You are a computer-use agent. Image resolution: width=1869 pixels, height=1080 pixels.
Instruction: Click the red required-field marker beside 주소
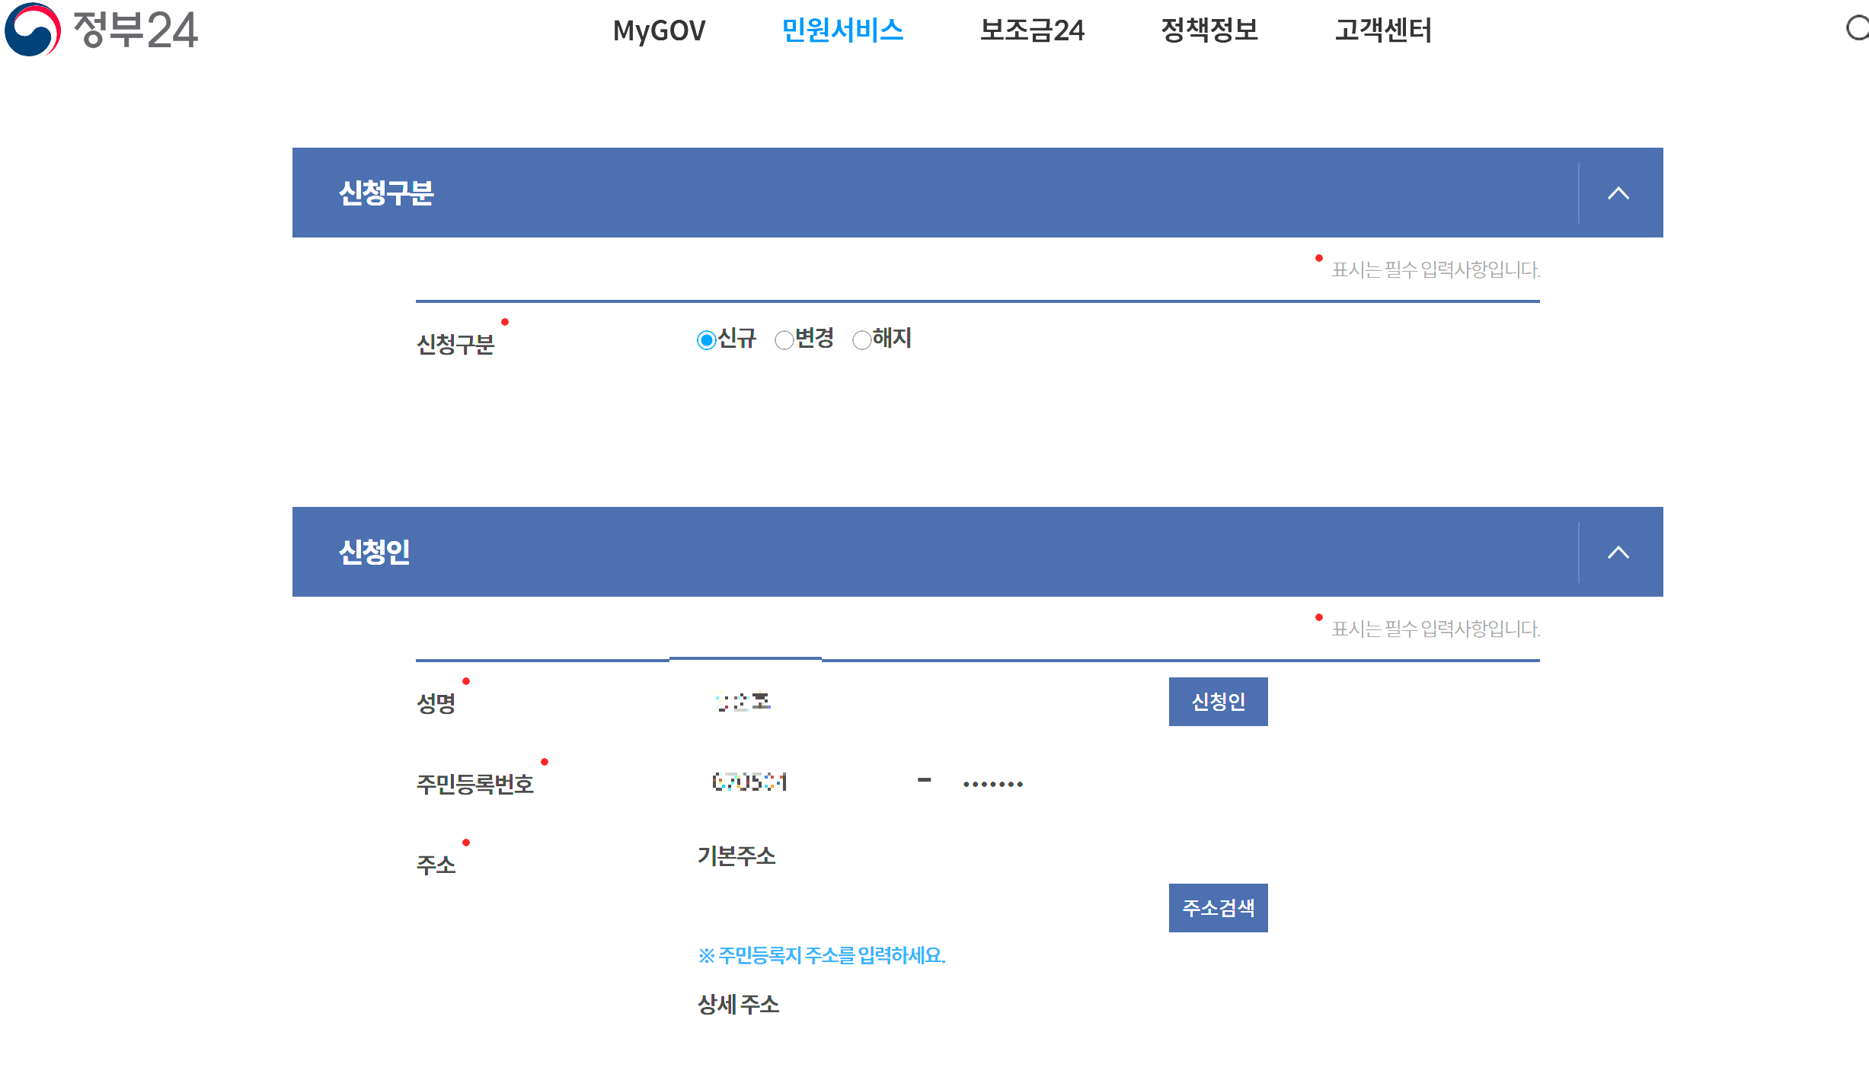coord(465,841)
